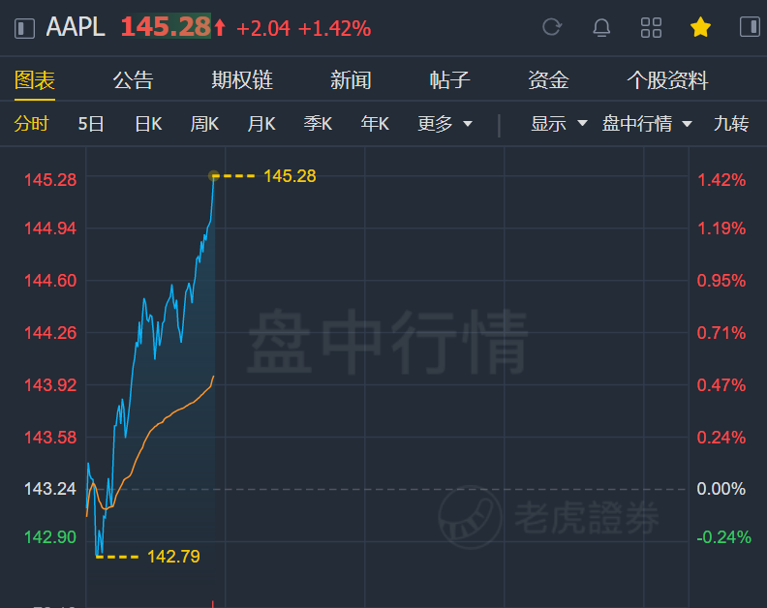
Task: Open the four-square grid layout icon
Action: click(652, 27)
